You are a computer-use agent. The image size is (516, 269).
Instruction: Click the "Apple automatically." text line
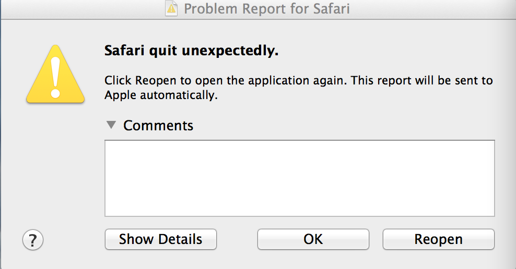coord(160,95)
